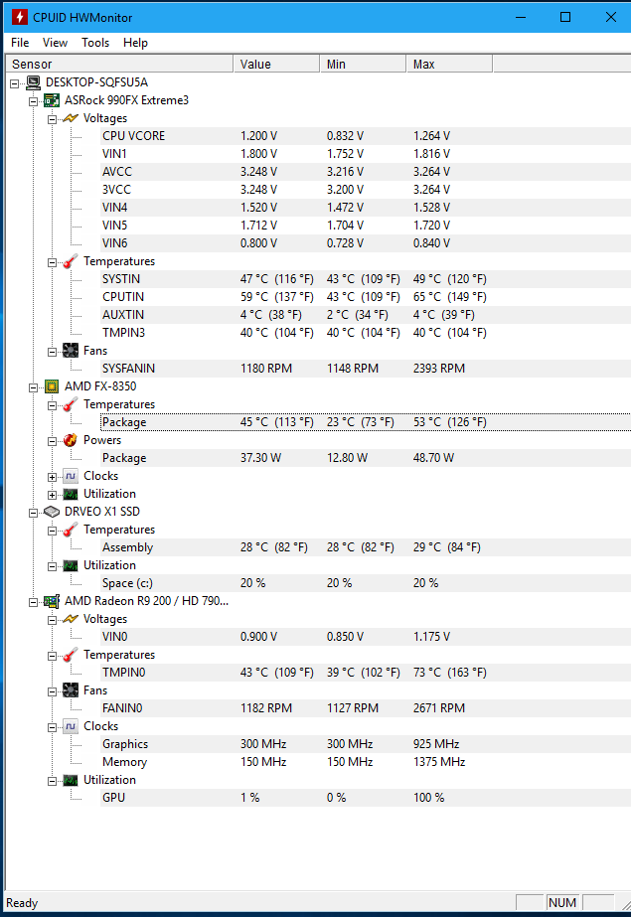Collapse the DESKTOP-SQFSU5A root node
631x917 pixels.
15,84
